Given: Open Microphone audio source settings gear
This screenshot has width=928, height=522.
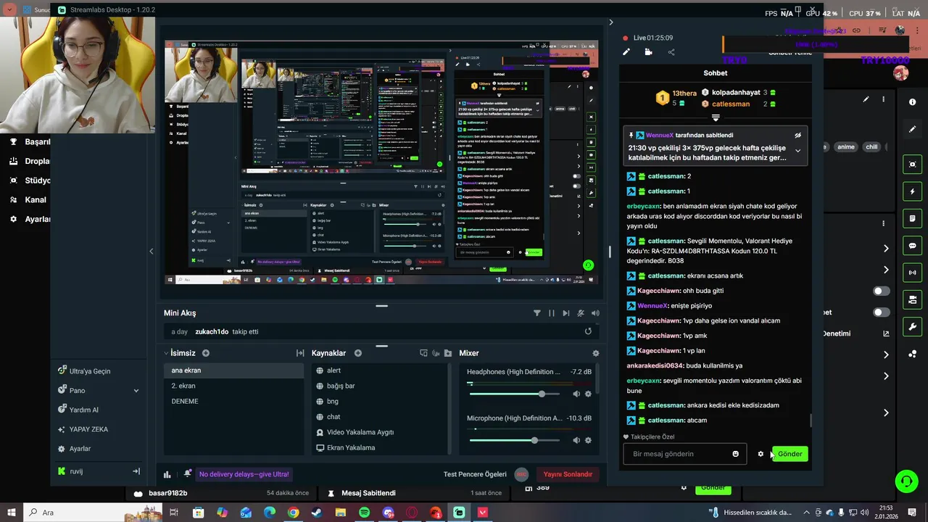Looking at the screenshot, I should [588, 440].
